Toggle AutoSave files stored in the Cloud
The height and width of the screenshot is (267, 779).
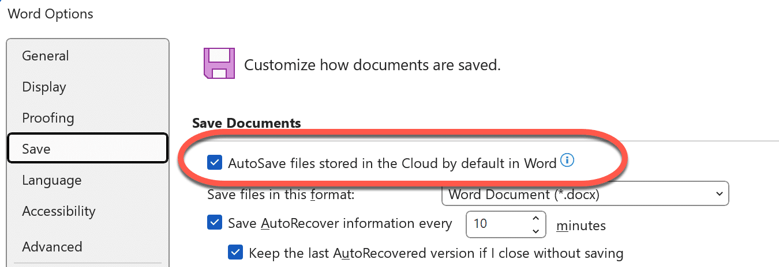(215, 163)
